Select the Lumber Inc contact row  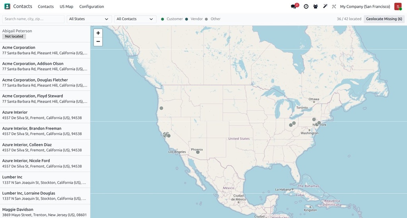[45, 180]
